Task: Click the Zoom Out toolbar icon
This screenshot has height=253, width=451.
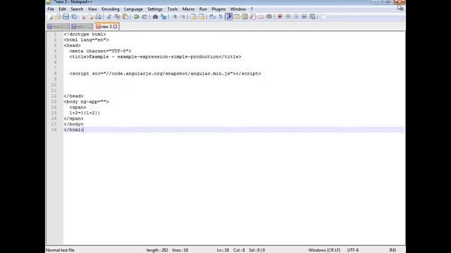Action: (x=183, y=17)
